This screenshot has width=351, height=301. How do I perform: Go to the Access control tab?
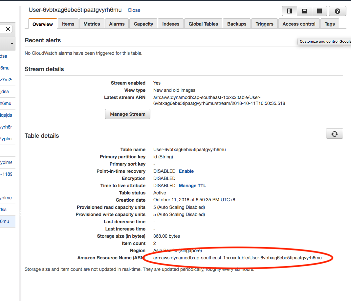click(x=299, y=24)
